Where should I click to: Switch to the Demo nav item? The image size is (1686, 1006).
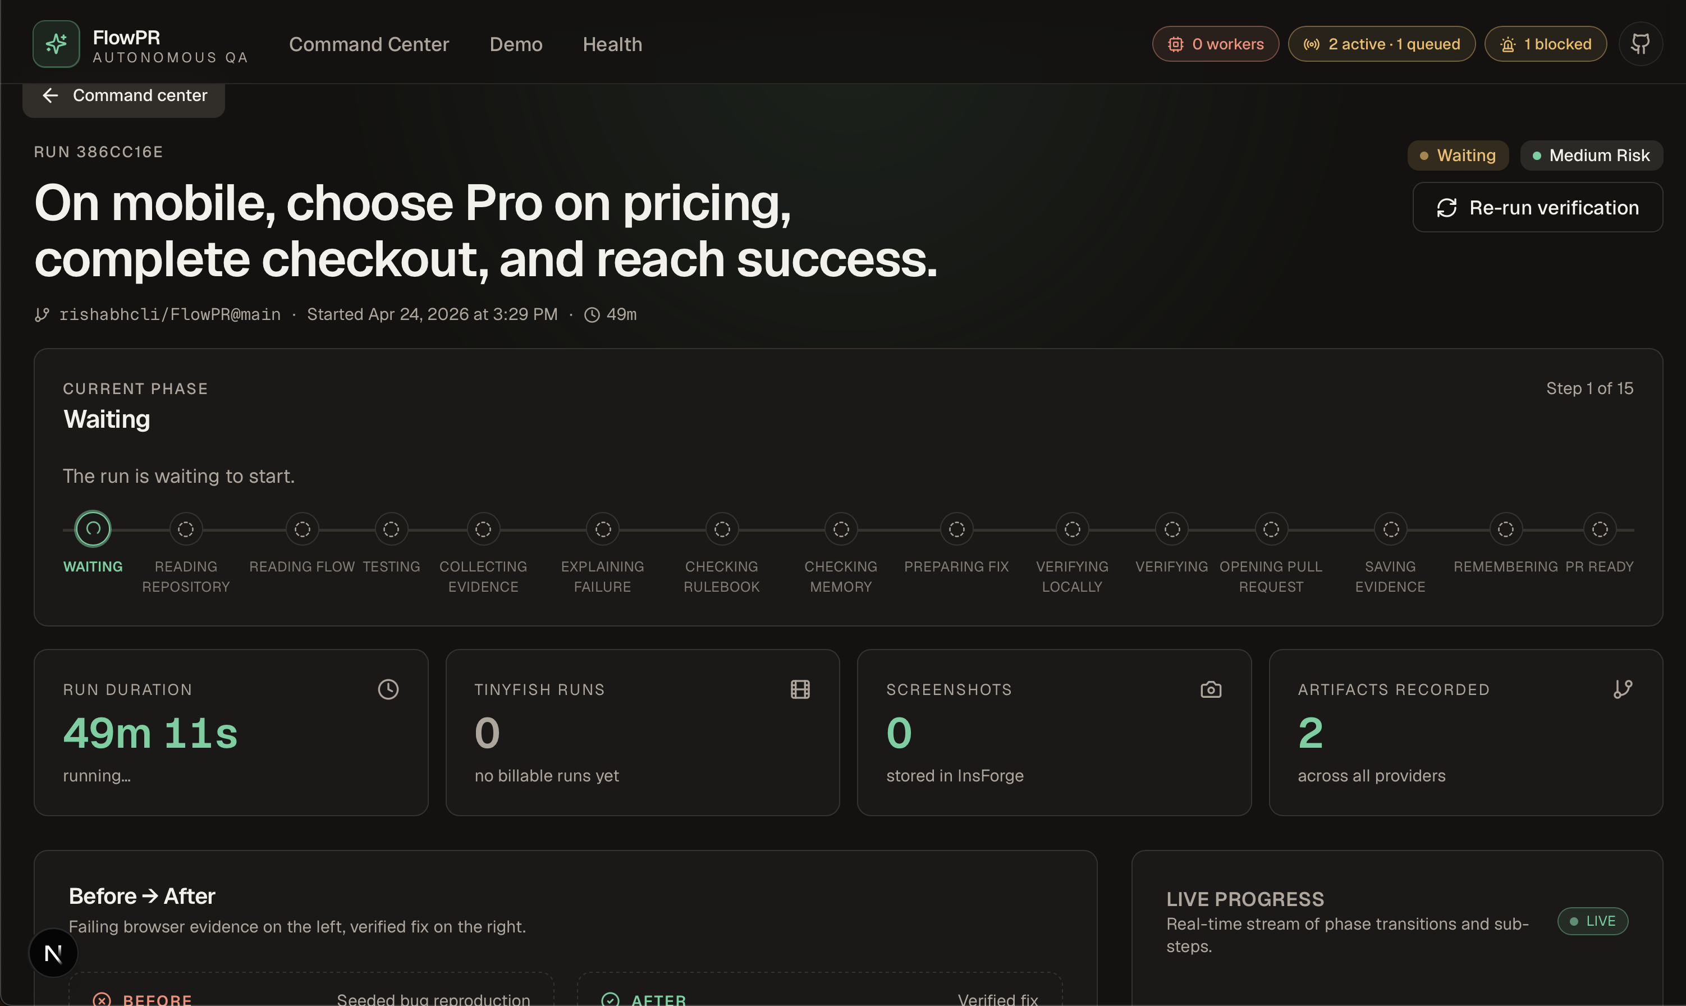(x=516, y=44)
